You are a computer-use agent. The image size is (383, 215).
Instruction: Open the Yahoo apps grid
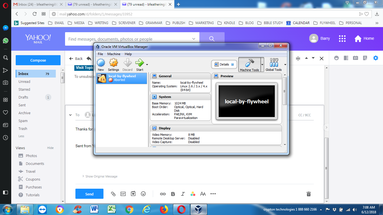click(x=342, y=39)
